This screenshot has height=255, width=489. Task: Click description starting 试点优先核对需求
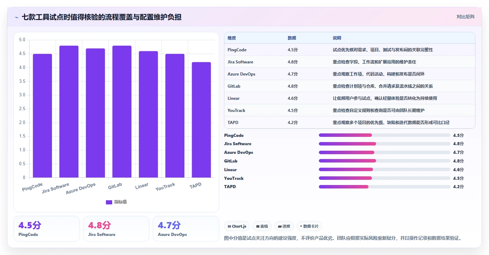[x=383, y=50]
